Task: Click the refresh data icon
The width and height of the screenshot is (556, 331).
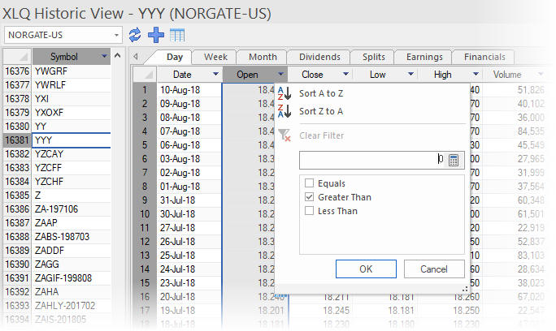Action: coord(135,35)
